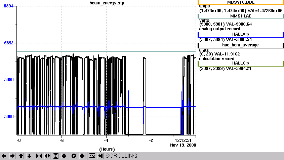Image resolution: width=284 pixels, height=160 pixels.
Task: Click the pan right arrow icon
Action: [12, 156]
